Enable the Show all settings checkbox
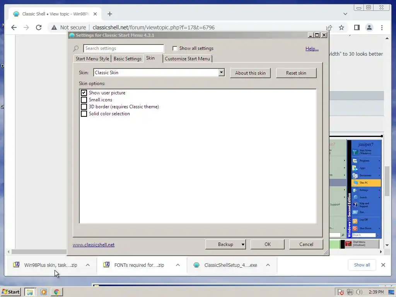Screen dimensions: 396x297 pyautogui.click(x=175, y=48)
